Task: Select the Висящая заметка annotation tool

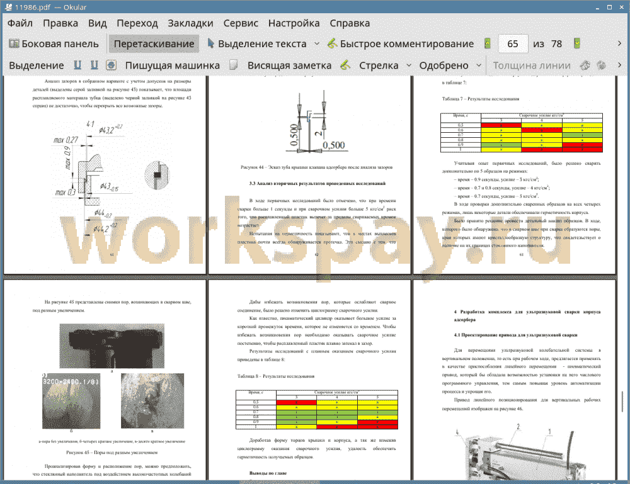Action: pos(289,65)
